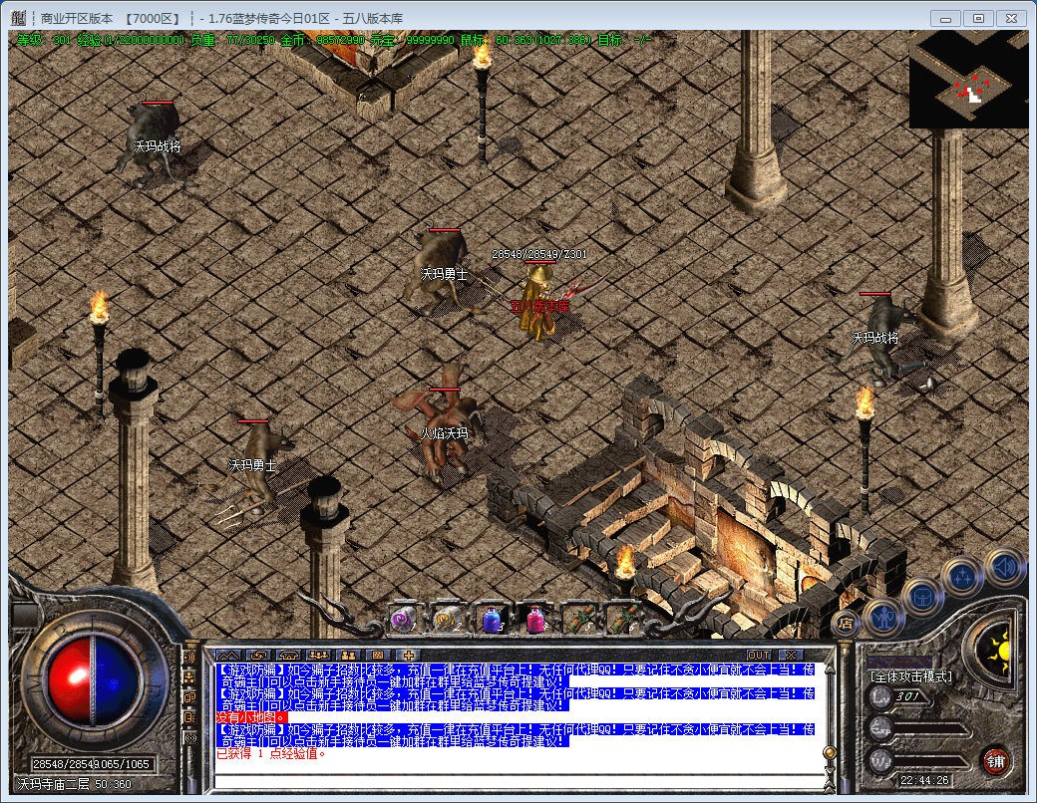Click the clock text 22:44:26
The image size is (1037, 803).
coord(924,780)
